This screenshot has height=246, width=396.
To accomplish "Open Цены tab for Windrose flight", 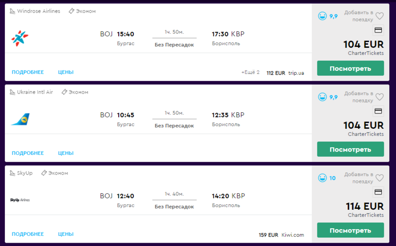I will coord(66,72).
